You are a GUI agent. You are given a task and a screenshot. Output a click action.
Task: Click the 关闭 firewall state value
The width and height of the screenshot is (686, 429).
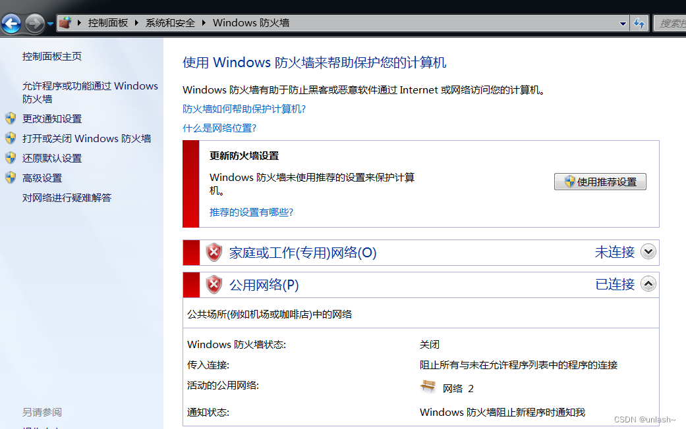(x=429, y=344)
